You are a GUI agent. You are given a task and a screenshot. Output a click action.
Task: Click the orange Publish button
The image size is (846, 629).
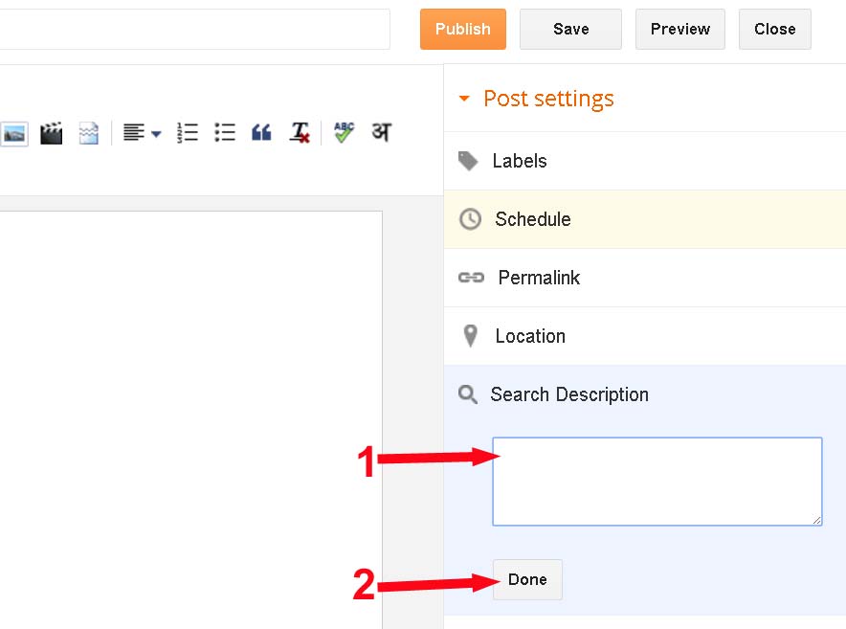click(462, 29)
